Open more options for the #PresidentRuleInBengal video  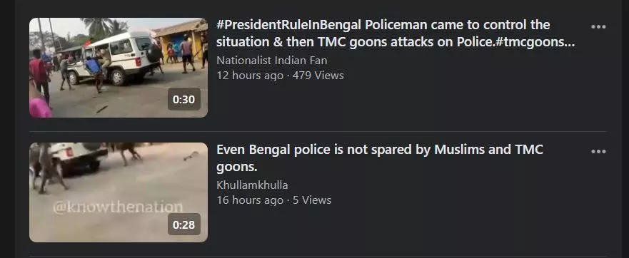[x=598, y=27]
